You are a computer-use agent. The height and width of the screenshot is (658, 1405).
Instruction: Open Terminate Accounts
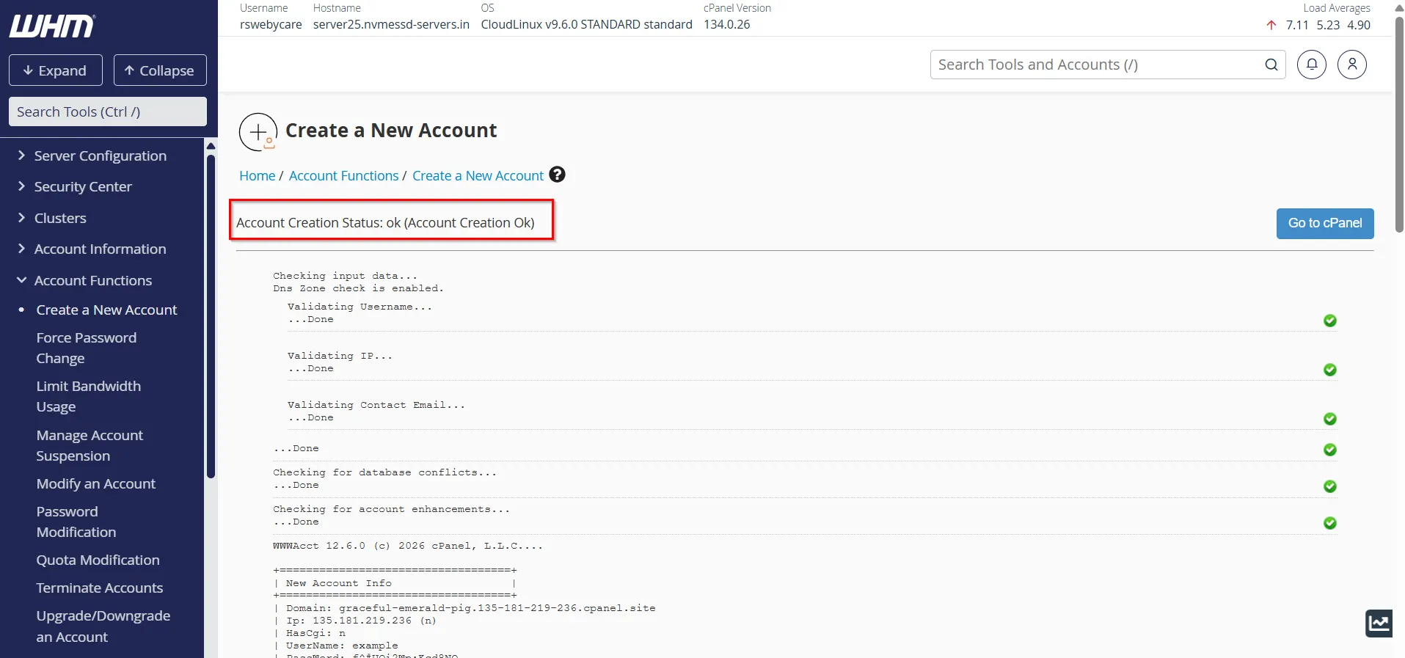point(100,588)
